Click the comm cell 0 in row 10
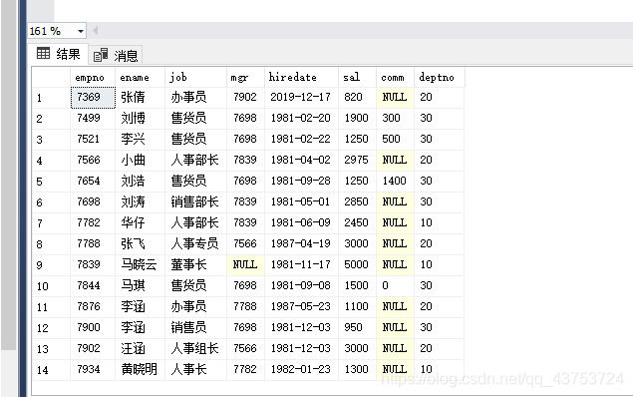The image size is (633, 397). click(395, 286)
